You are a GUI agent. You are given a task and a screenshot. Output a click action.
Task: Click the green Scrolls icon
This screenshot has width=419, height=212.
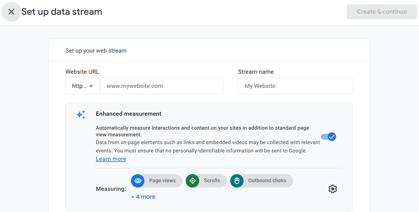pos(192,181)
